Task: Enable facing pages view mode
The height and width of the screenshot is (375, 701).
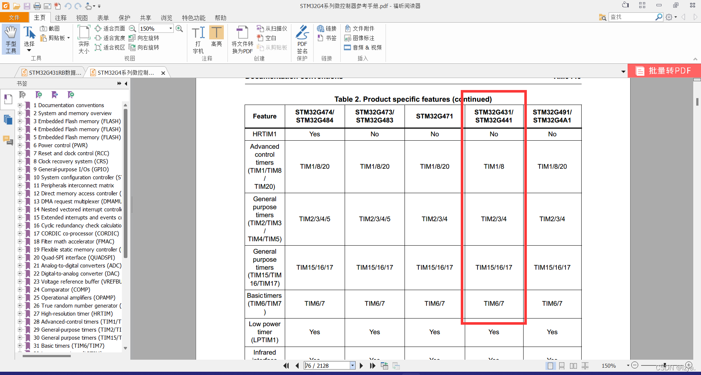Action: pos(574,366)
